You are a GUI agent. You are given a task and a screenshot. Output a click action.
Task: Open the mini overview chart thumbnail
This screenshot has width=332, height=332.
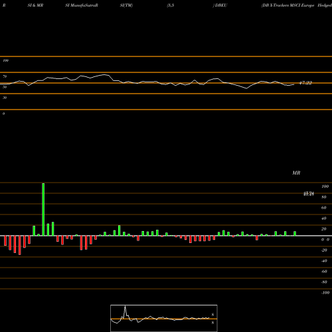[x=164, y=318]
